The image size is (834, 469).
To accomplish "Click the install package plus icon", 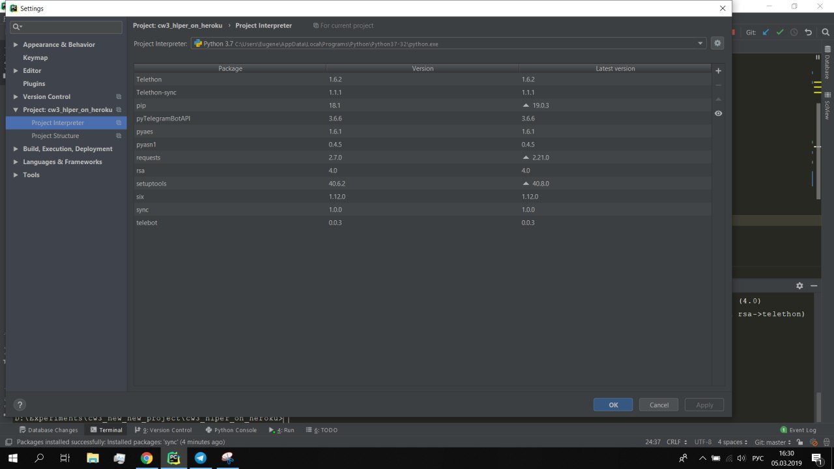I will pos(718,71).
